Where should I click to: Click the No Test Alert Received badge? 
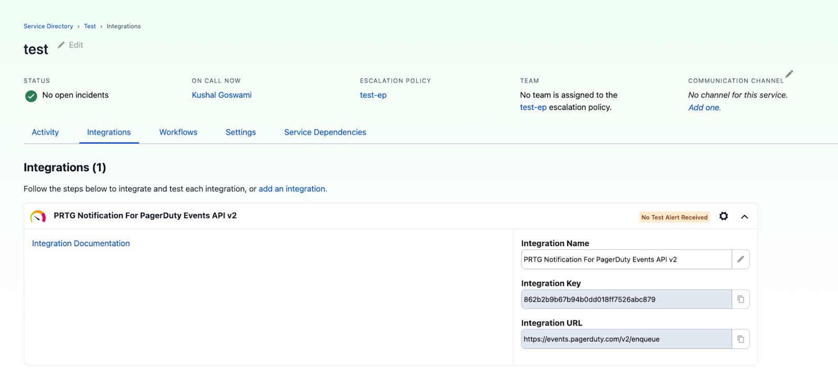(x=675, y=217)
